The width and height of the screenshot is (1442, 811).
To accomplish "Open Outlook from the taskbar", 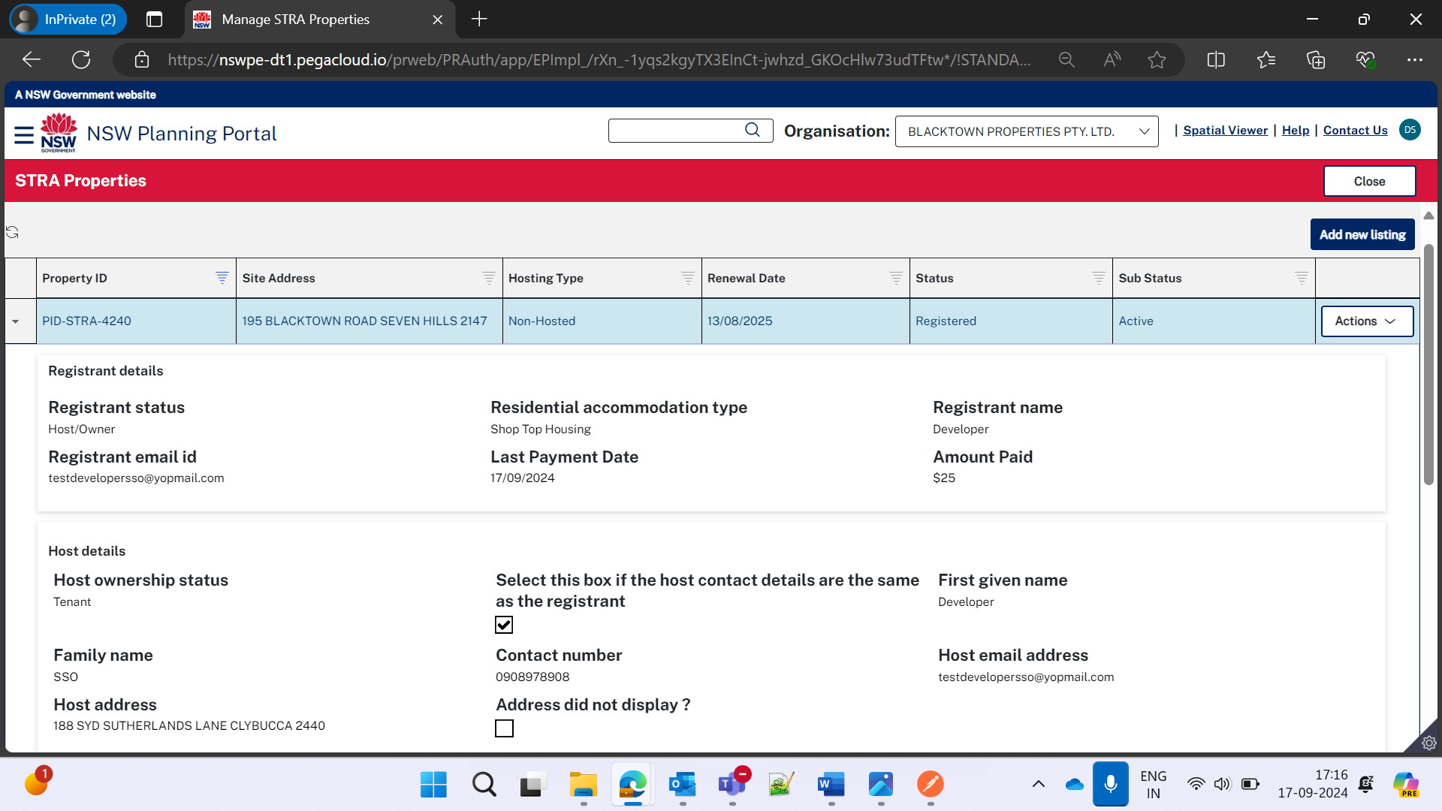I will [682, 785].
